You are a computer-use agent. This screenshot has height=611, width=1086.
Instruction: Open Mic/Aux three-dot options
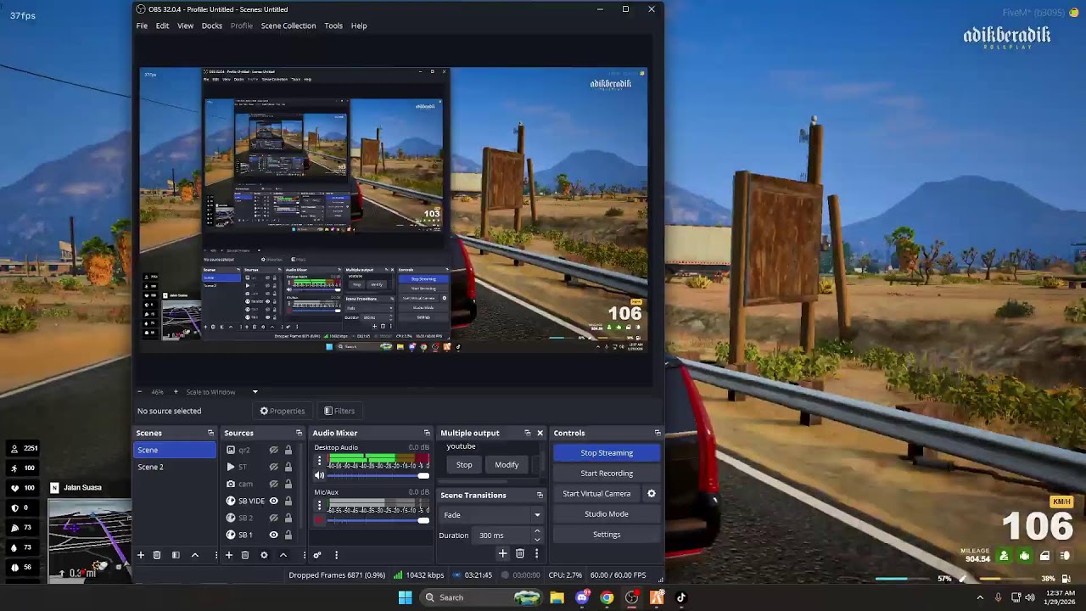(320, 505)
